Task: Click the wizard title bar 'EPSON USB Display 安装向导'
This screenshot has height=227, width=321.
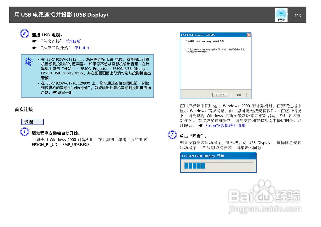Action: [198, 35]
